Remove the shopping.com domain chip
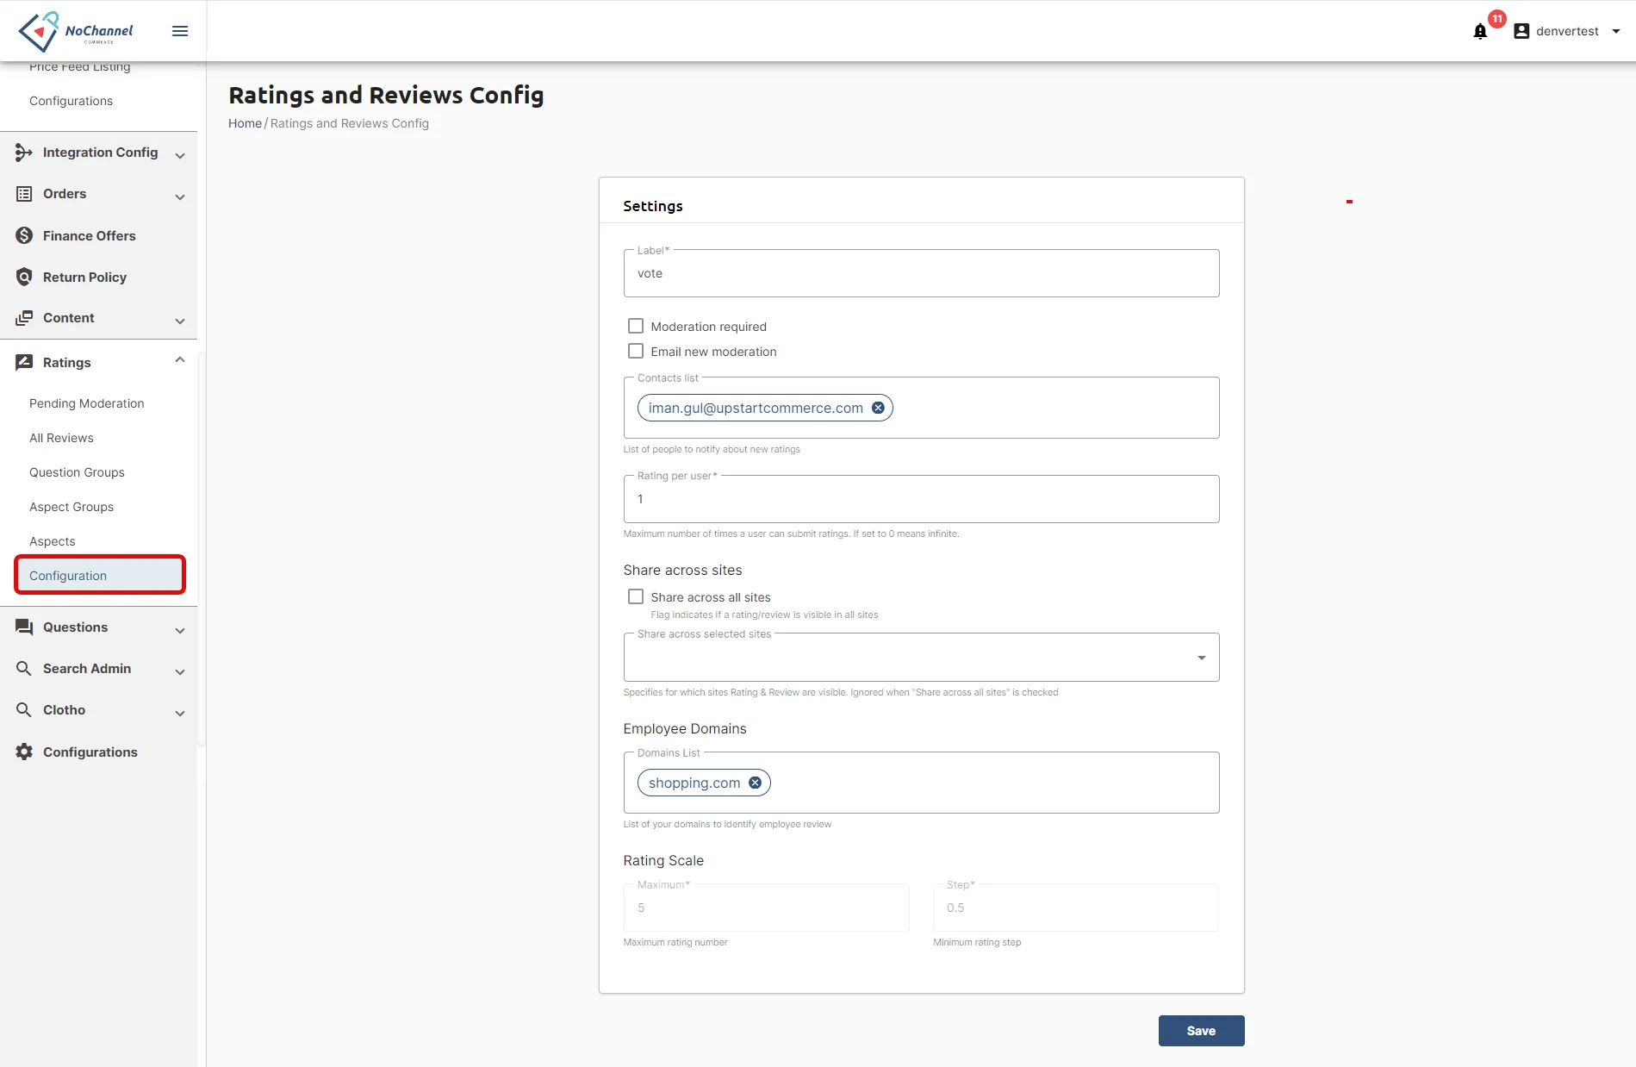 tap(755, 783)
